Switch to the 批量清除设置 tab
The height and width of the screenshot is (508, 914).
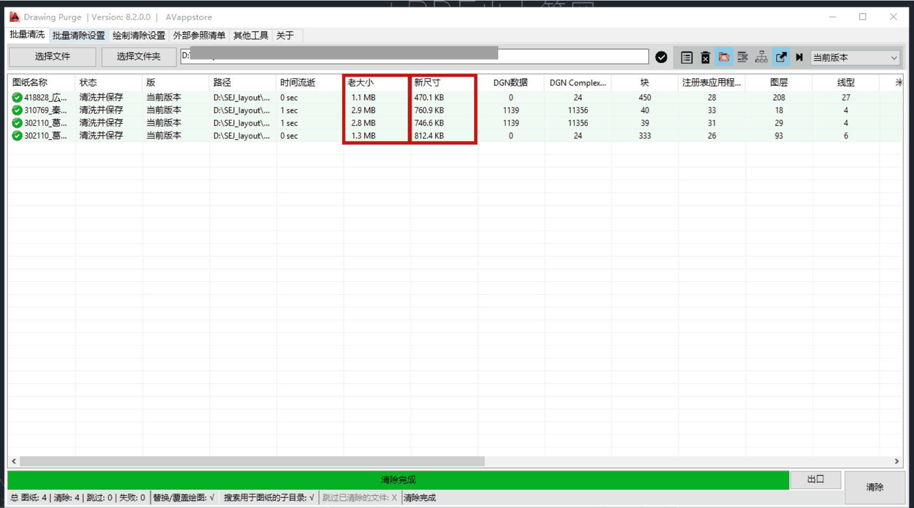(x=79, y=36)
